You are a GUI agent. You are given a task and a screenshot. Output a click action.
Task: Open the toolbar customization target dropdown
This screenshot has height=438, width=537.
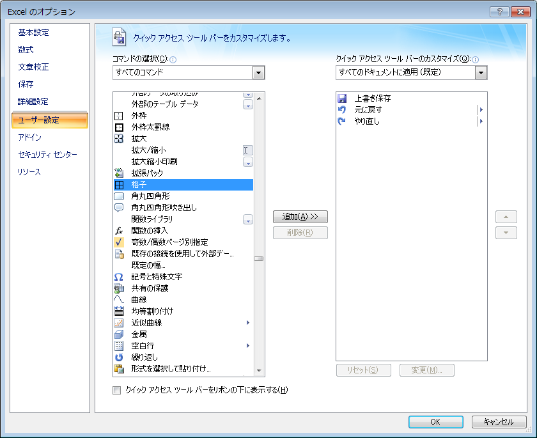coord(481,72)
